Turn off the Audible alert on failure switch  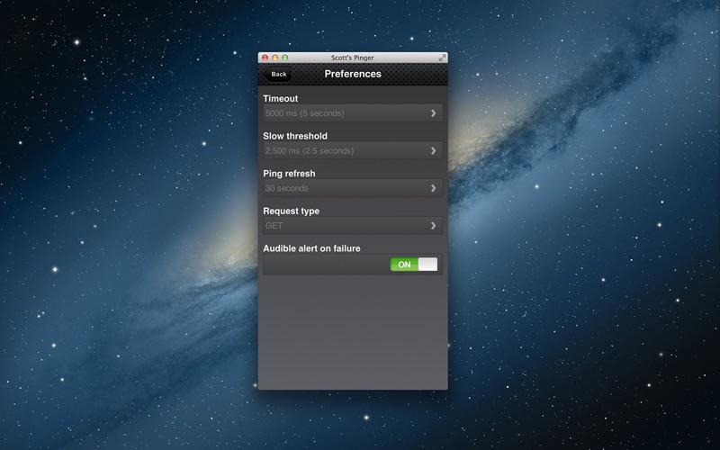(x=414, y=265)
